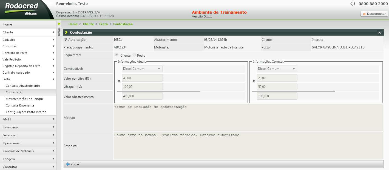This screenshot has height=170, width=389.
Task: Expand the Gerencial menu section
Action: click(28, 135)
